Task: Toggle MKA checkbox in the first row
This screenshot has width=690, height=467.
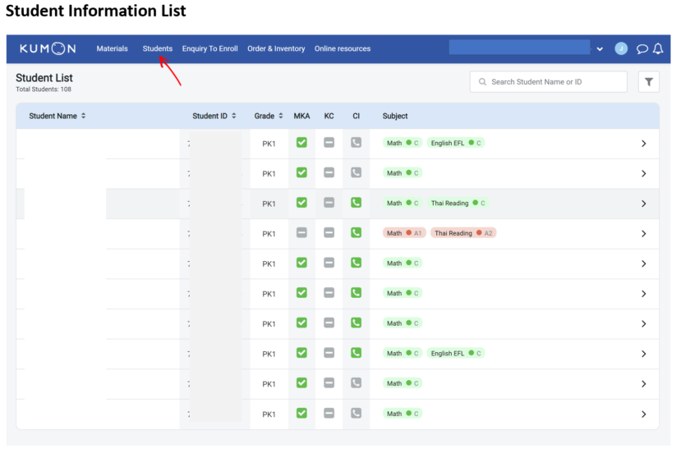Action: click(x=301, y=143)
